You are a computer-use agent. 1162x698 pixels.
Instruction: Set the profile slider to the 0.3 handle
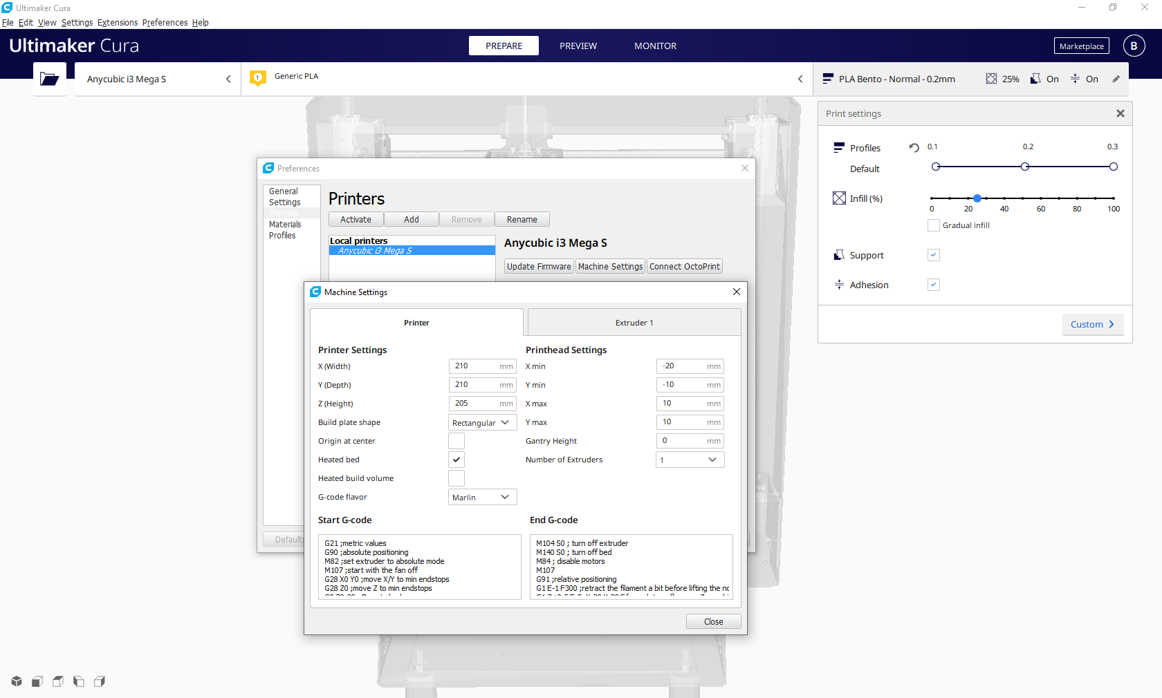[x=1113, y=167]
